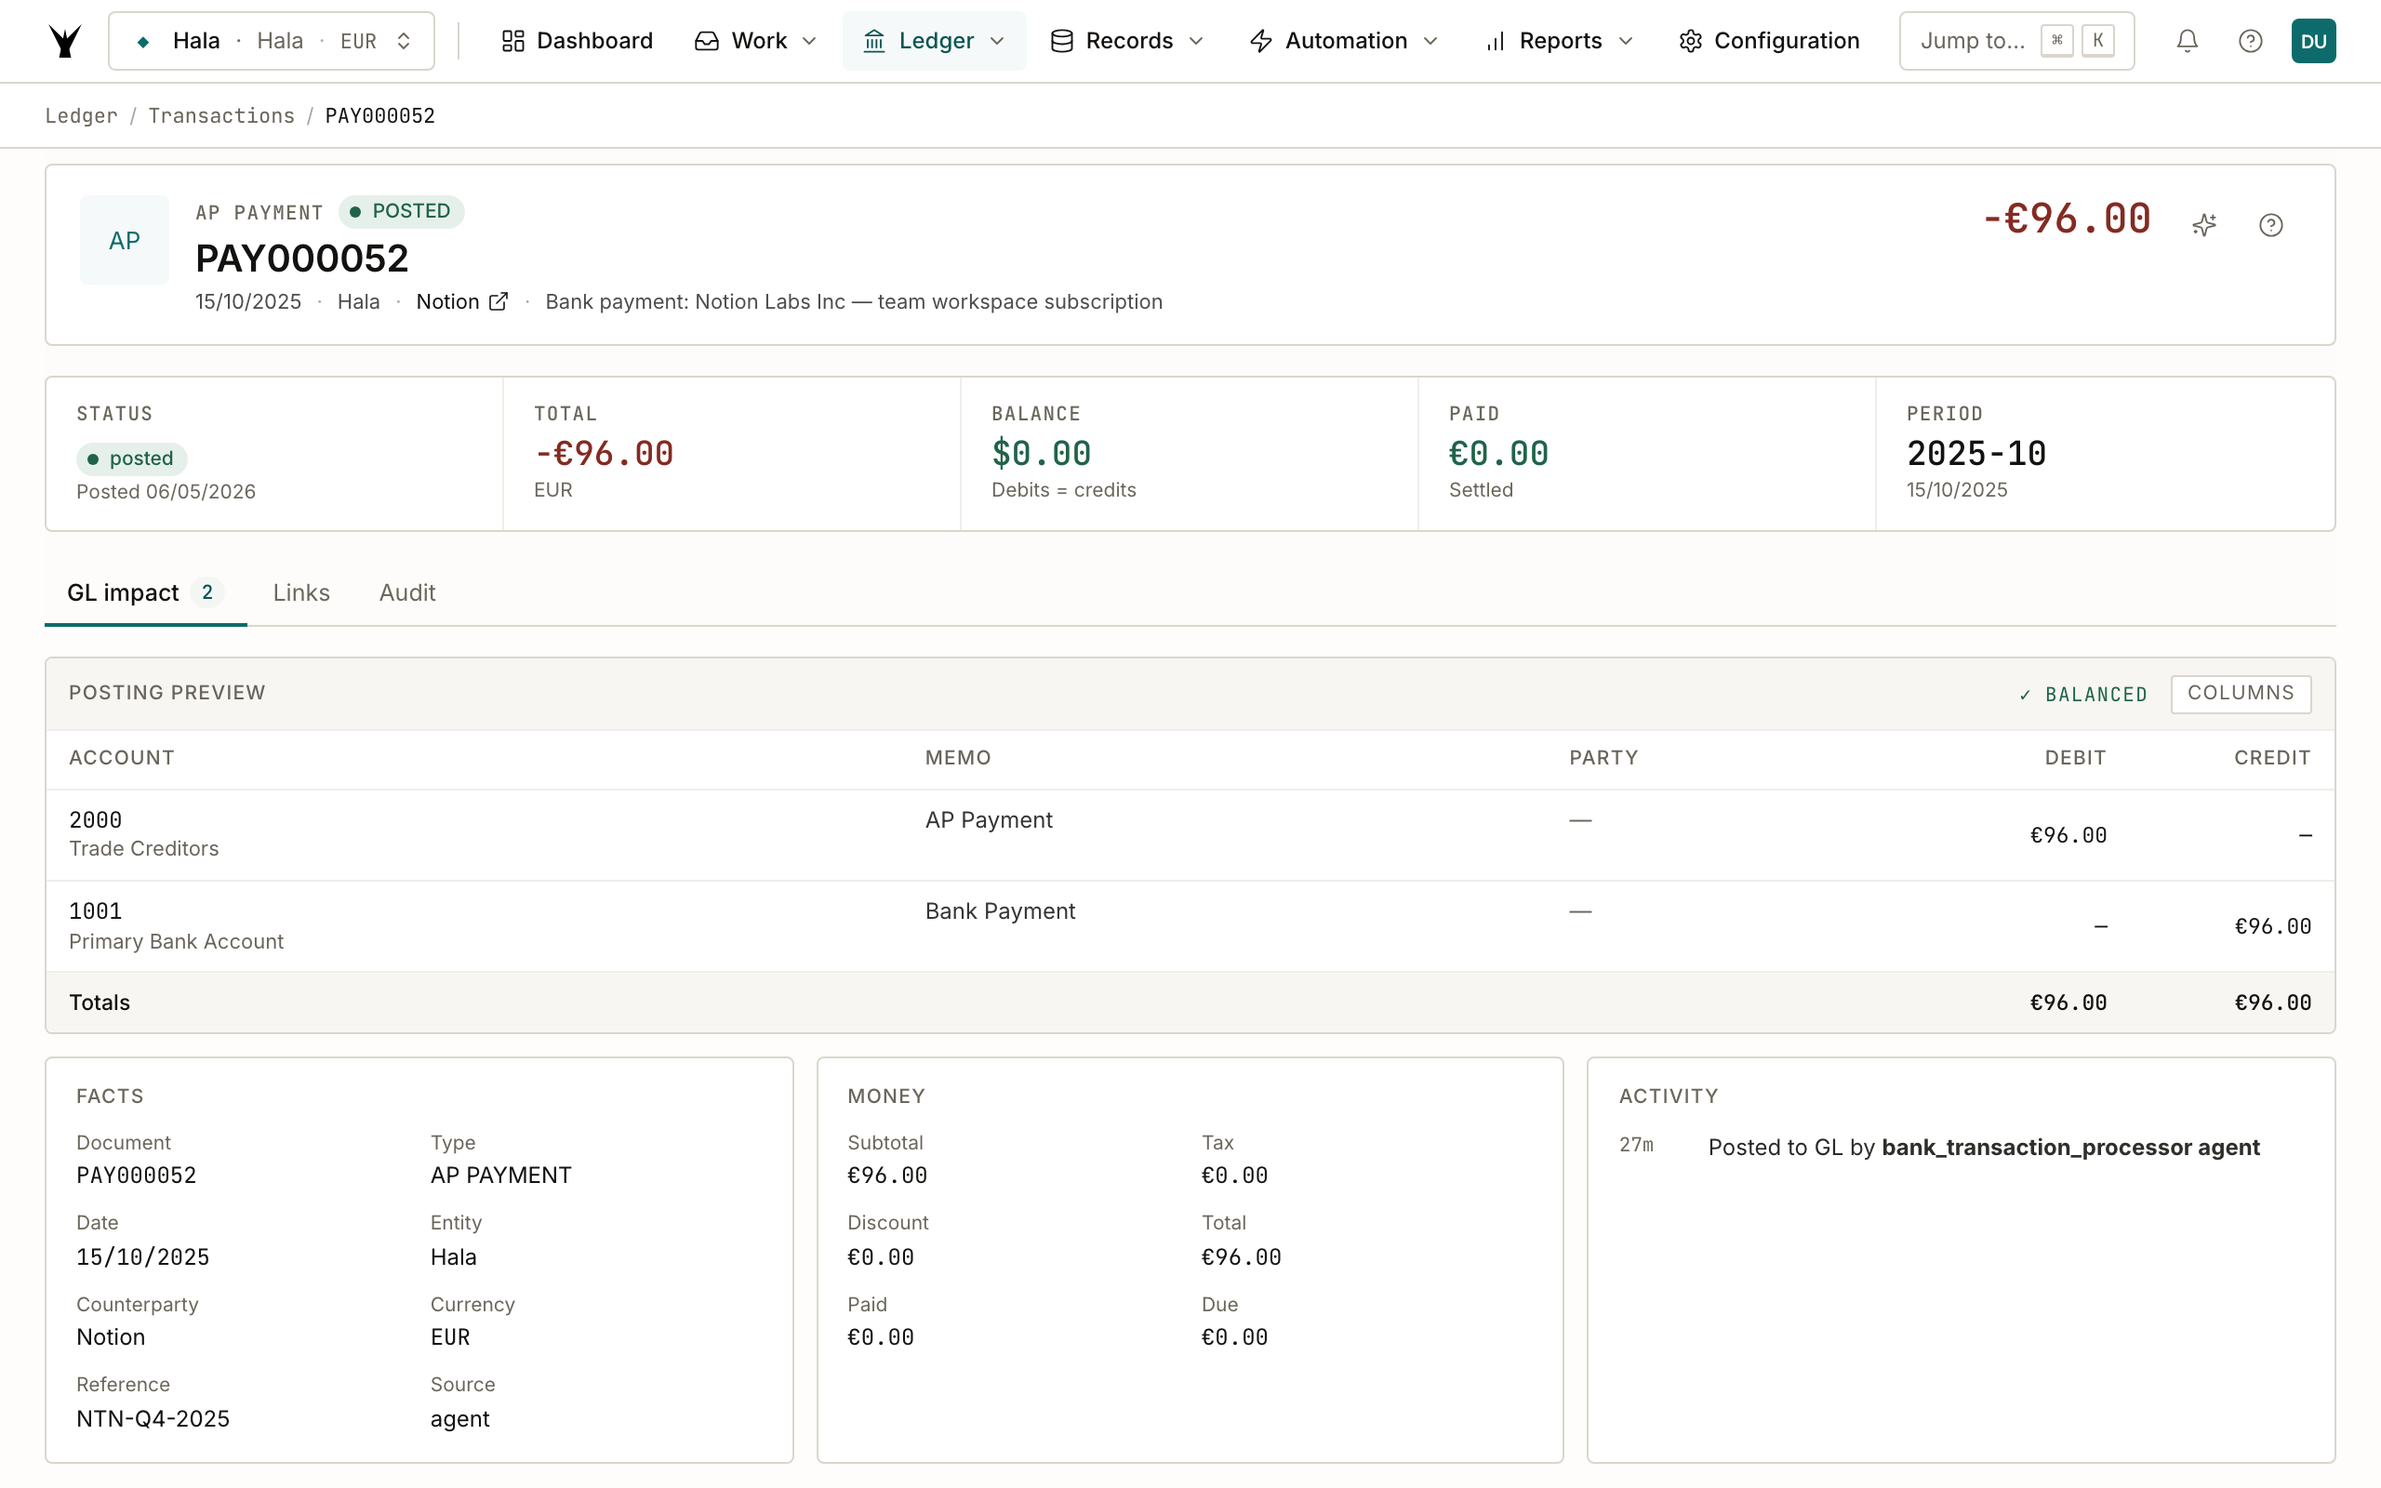Click the Records database icon
This screenshot has height=1488, width=2381.
pyautogui.click(x=1061, y=41)
